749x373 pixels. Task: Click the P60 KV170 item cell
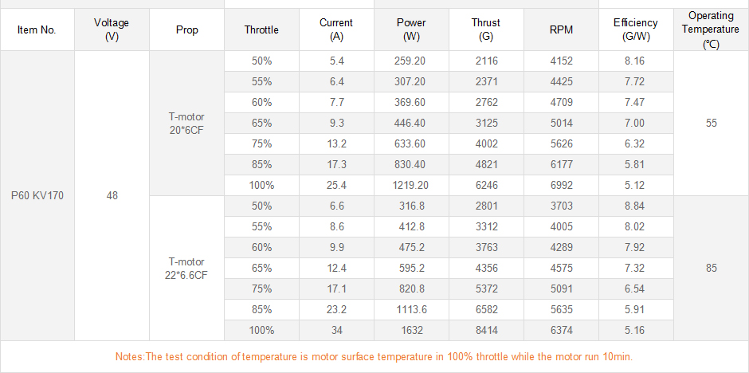point(37,195)
